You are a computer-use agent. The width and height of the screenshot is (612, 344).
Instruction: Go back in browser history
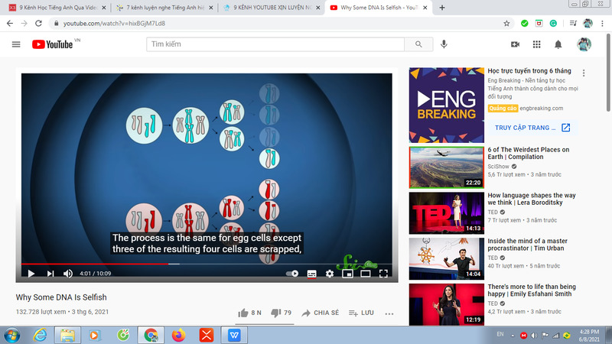[10, 24]
